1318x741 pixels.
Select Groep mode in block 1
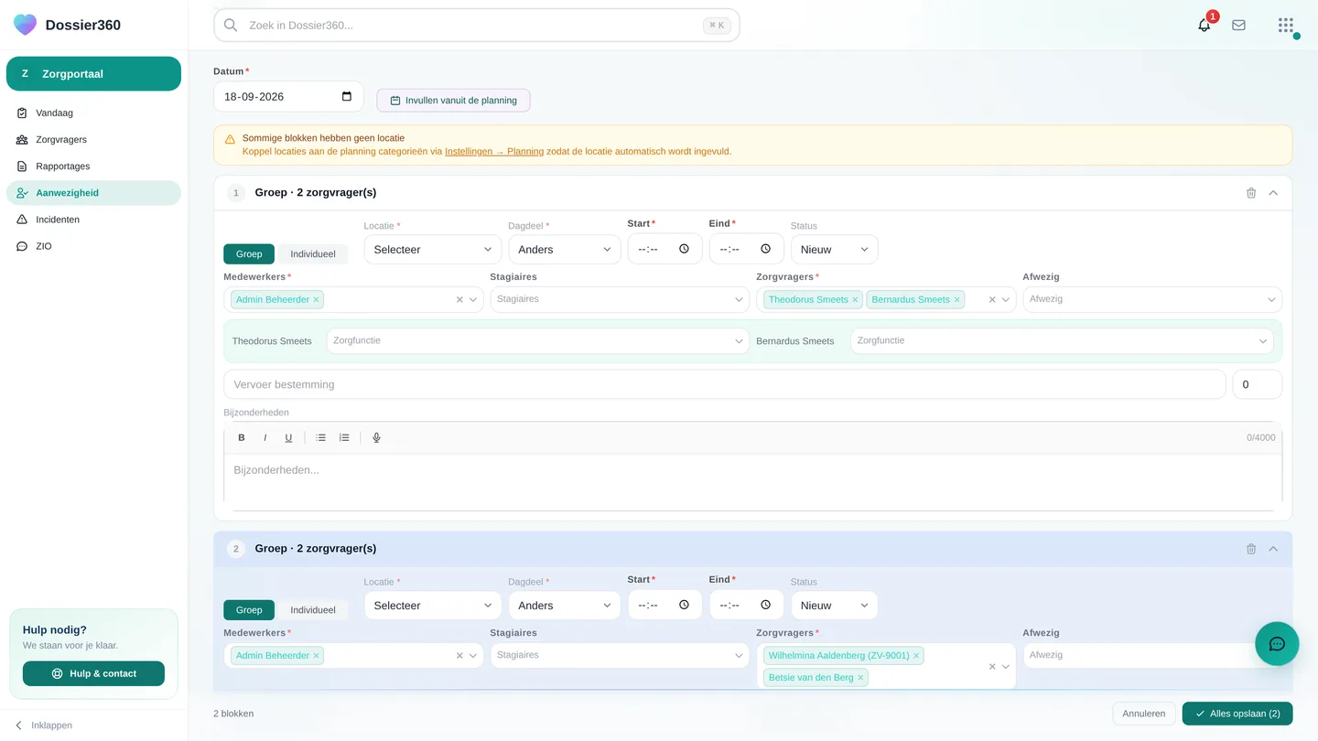(x=249, y=254)
